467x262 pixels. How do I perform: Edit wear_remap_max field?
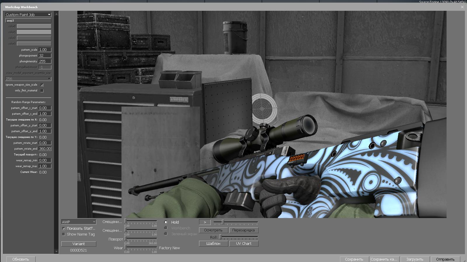click(45, 166)
